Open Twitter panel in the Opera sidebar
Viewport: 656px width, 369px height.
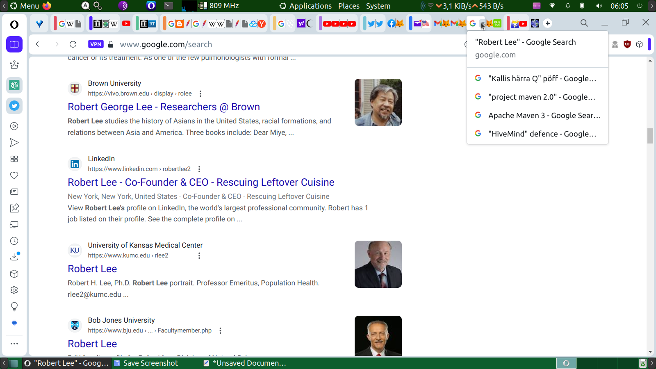[x=14, y=106]
